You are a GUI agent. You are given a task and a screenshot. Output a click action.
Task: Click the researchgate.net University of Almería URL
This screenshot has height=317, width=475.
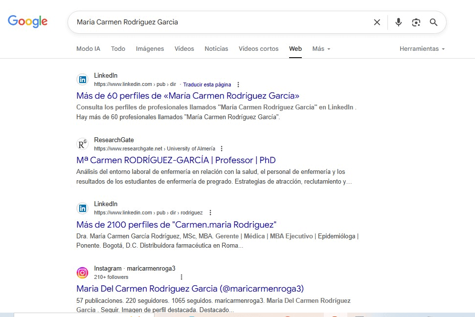point(155,148)
